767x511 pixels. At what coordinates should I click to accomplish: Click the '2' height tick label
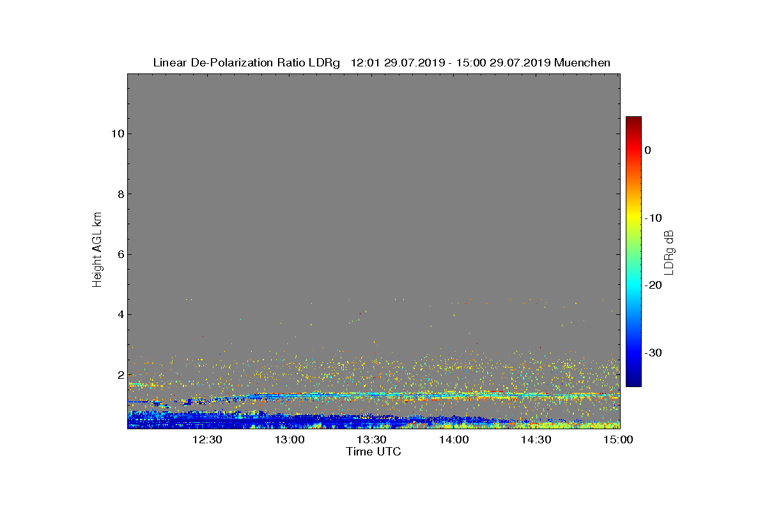120,375
